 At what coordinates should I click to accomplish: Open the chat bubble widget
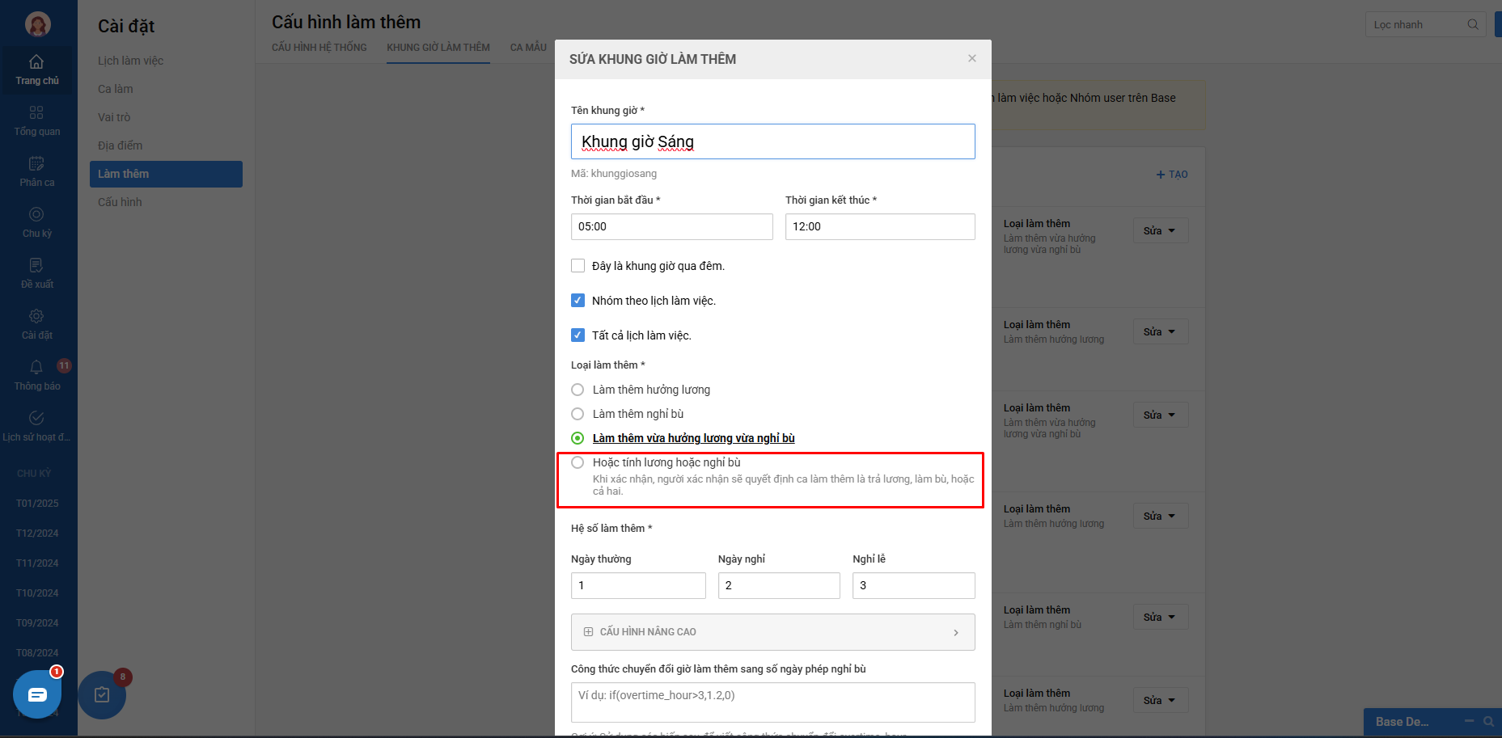(37, 694)
